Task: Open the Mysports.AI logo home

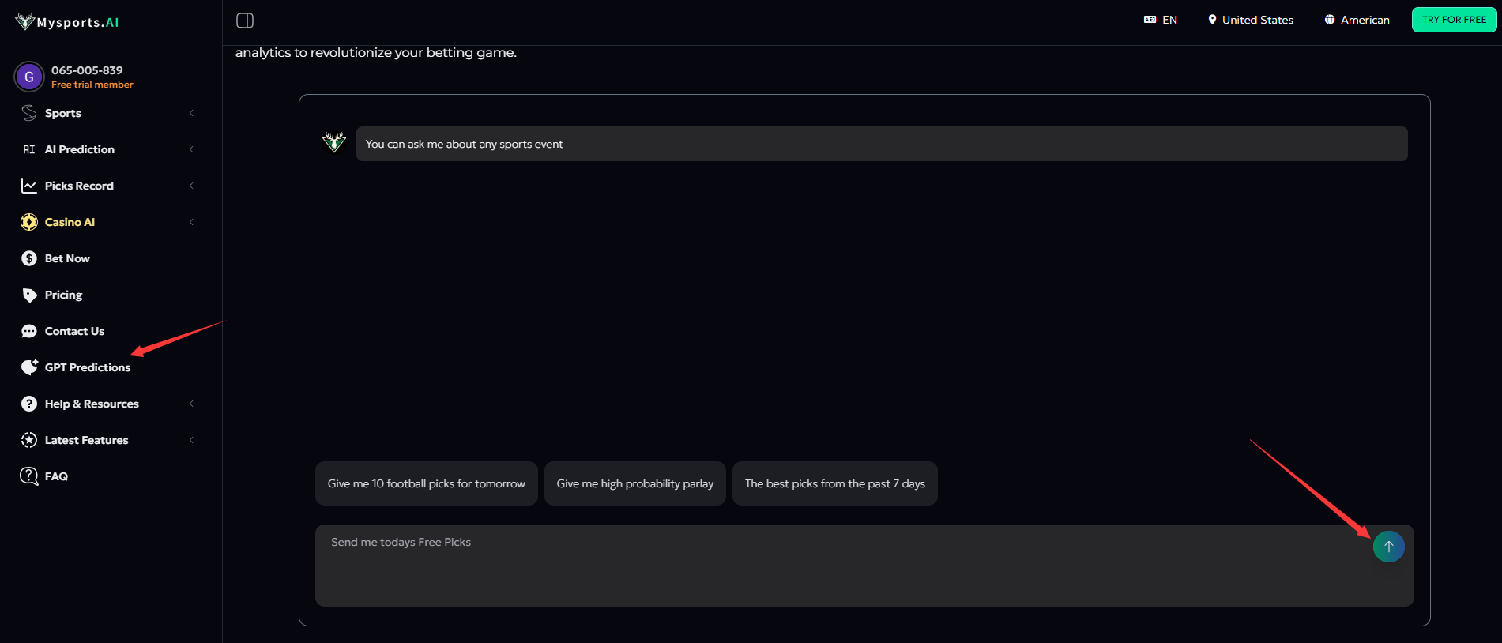Action: coord(67,22)
